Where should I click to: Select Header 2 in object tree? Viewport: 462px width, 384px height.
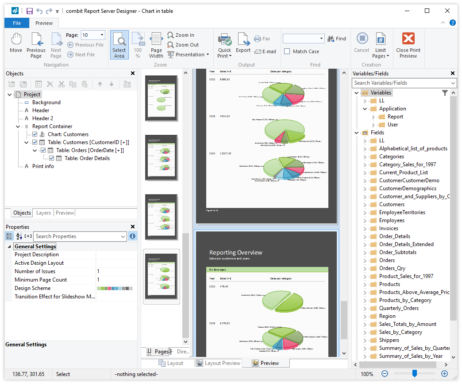coord(43,118)
